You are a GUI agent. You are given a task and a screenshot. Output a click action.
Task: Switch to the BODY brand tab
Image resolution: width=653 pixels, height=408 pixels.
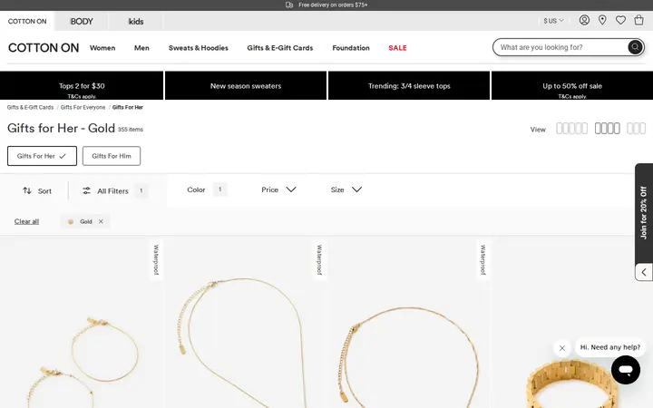point(82,21)
